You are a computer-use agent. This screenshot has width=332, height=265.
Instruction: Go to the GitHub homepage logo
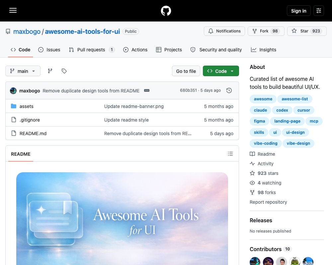pyautogui.click(x=166, y=11)
